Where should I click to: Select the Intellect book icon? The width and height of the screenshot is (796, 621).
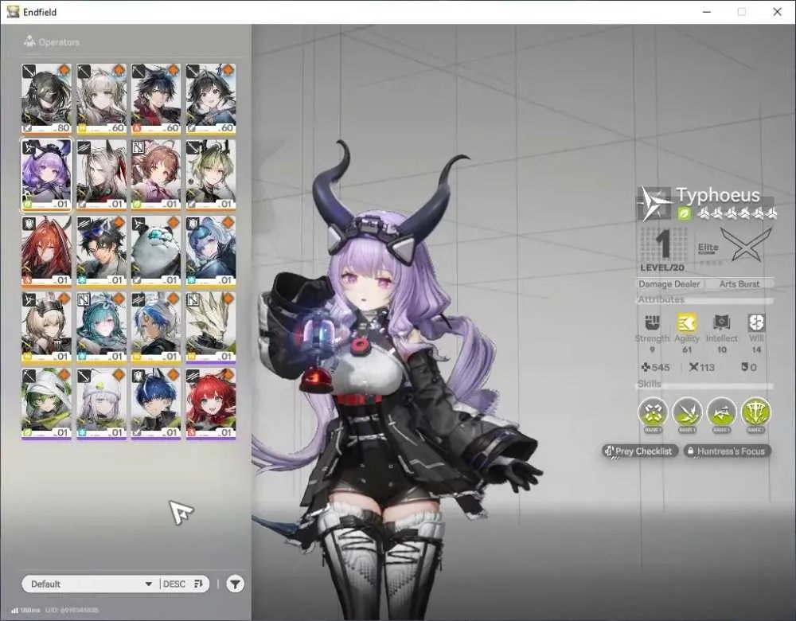click(x=721, y=322)
